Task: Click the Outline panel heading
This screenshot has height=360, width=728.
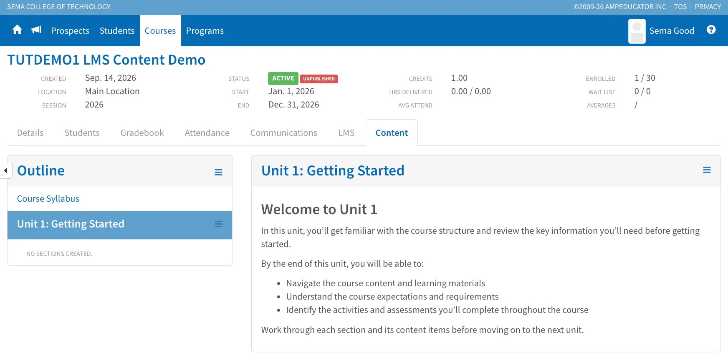Action: (x=41, y=171)
